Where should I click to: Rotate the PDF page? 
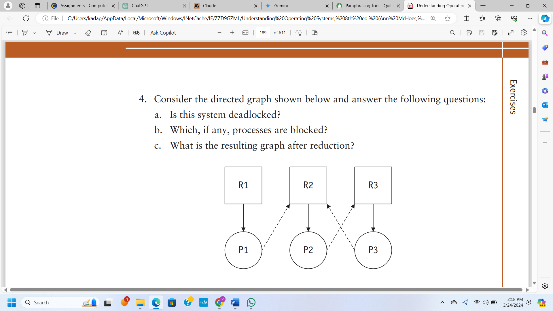pos(299,33)
